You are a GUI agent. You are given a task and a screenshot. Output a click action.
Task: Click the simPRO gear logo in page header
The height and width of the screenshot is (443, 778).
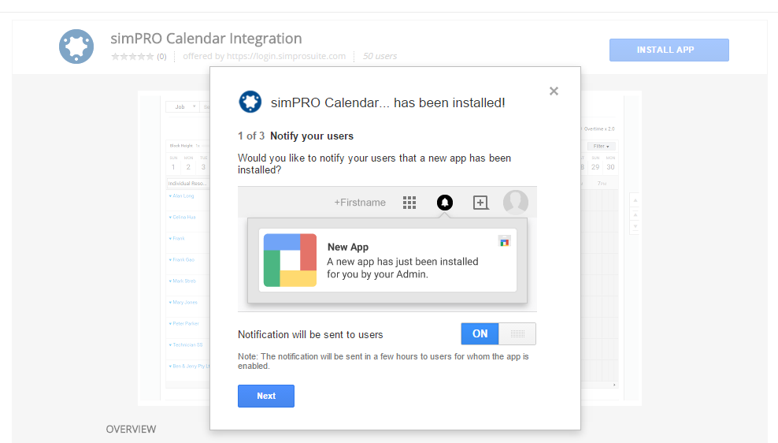(76, 47)
